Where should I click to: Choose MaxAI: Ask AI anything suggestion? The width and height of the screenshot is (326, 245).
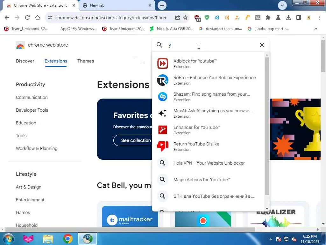(208, 113)
